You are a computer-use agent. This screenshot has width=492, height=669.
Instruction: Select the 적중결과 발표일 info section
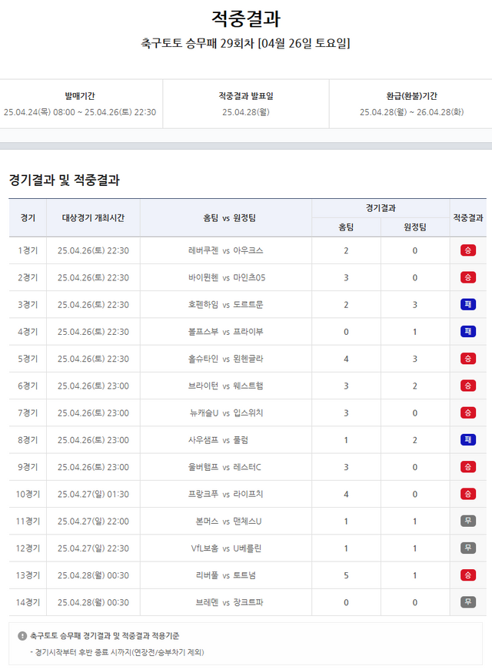point(245,104)
